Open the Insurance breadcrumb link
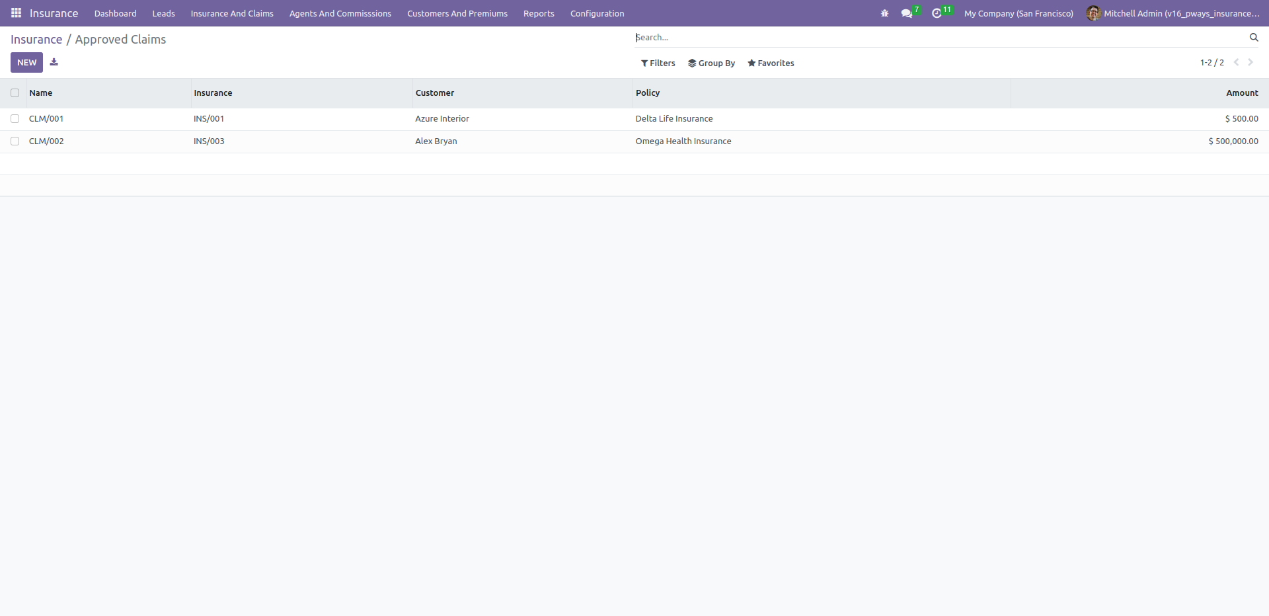The height and width of the screenshot is (616, 1269). pyautogui.click(x=36, y=40)
